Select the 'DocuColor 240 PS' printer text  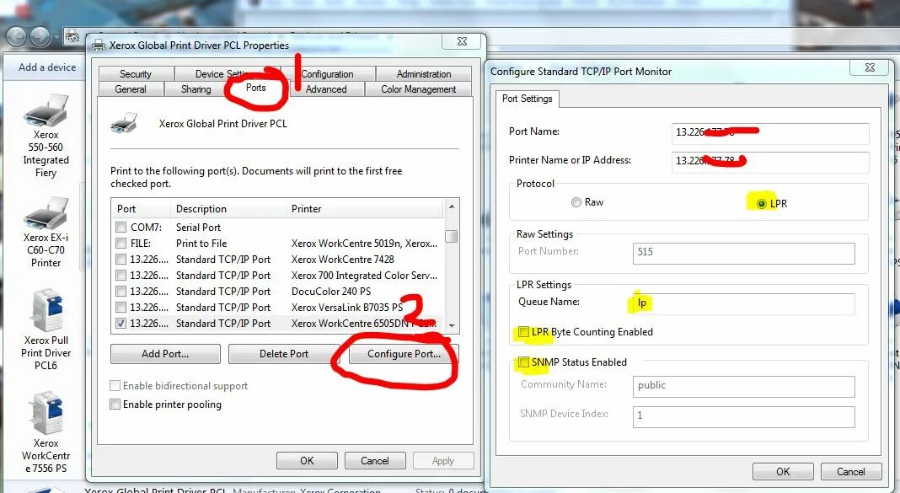tap(331, 292)
